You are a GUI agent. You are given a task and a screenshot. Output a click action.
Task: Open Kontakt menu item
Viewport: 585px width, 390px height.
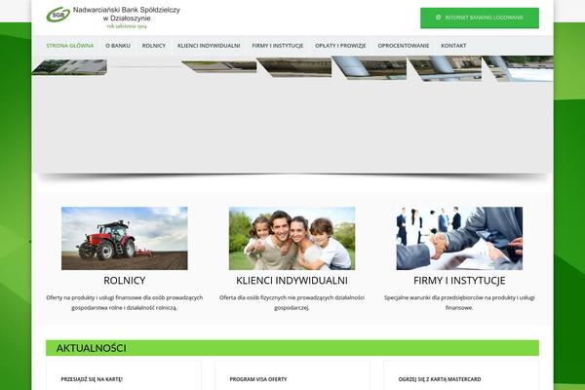click(x=453, y=46)
